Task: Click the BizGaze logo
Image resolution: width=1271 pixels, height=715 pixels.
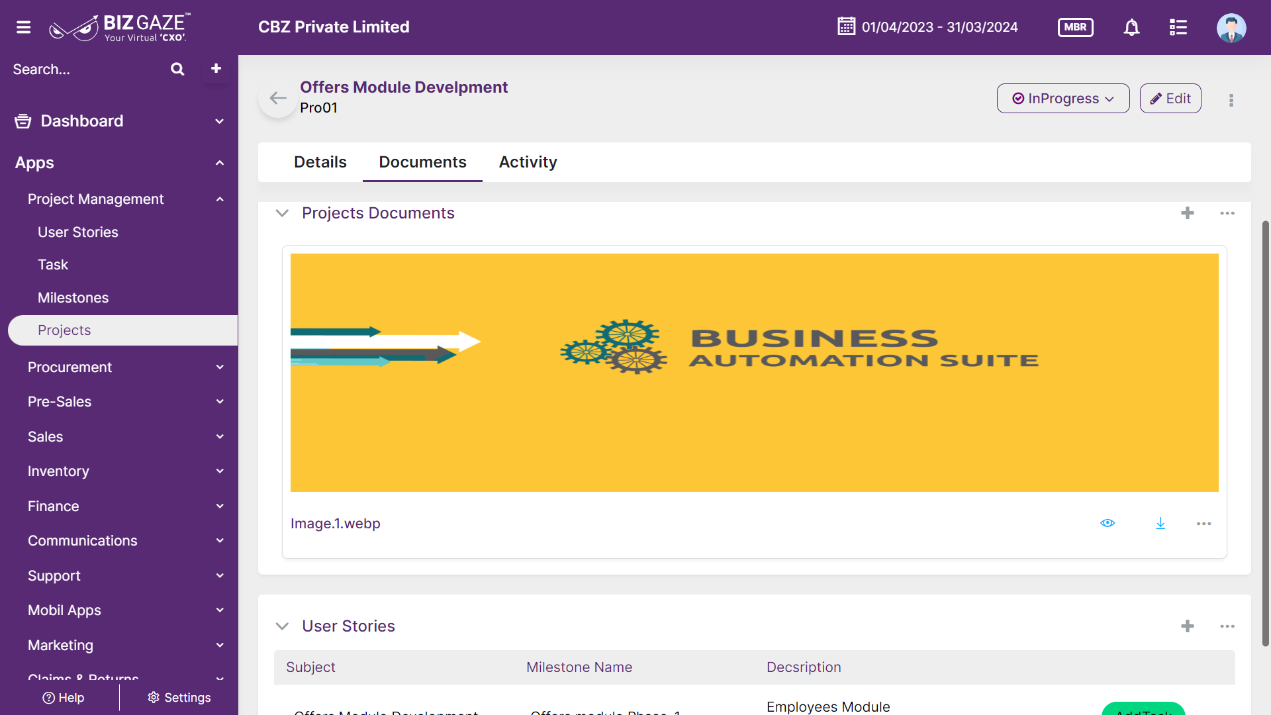Action: click(120, 28)
